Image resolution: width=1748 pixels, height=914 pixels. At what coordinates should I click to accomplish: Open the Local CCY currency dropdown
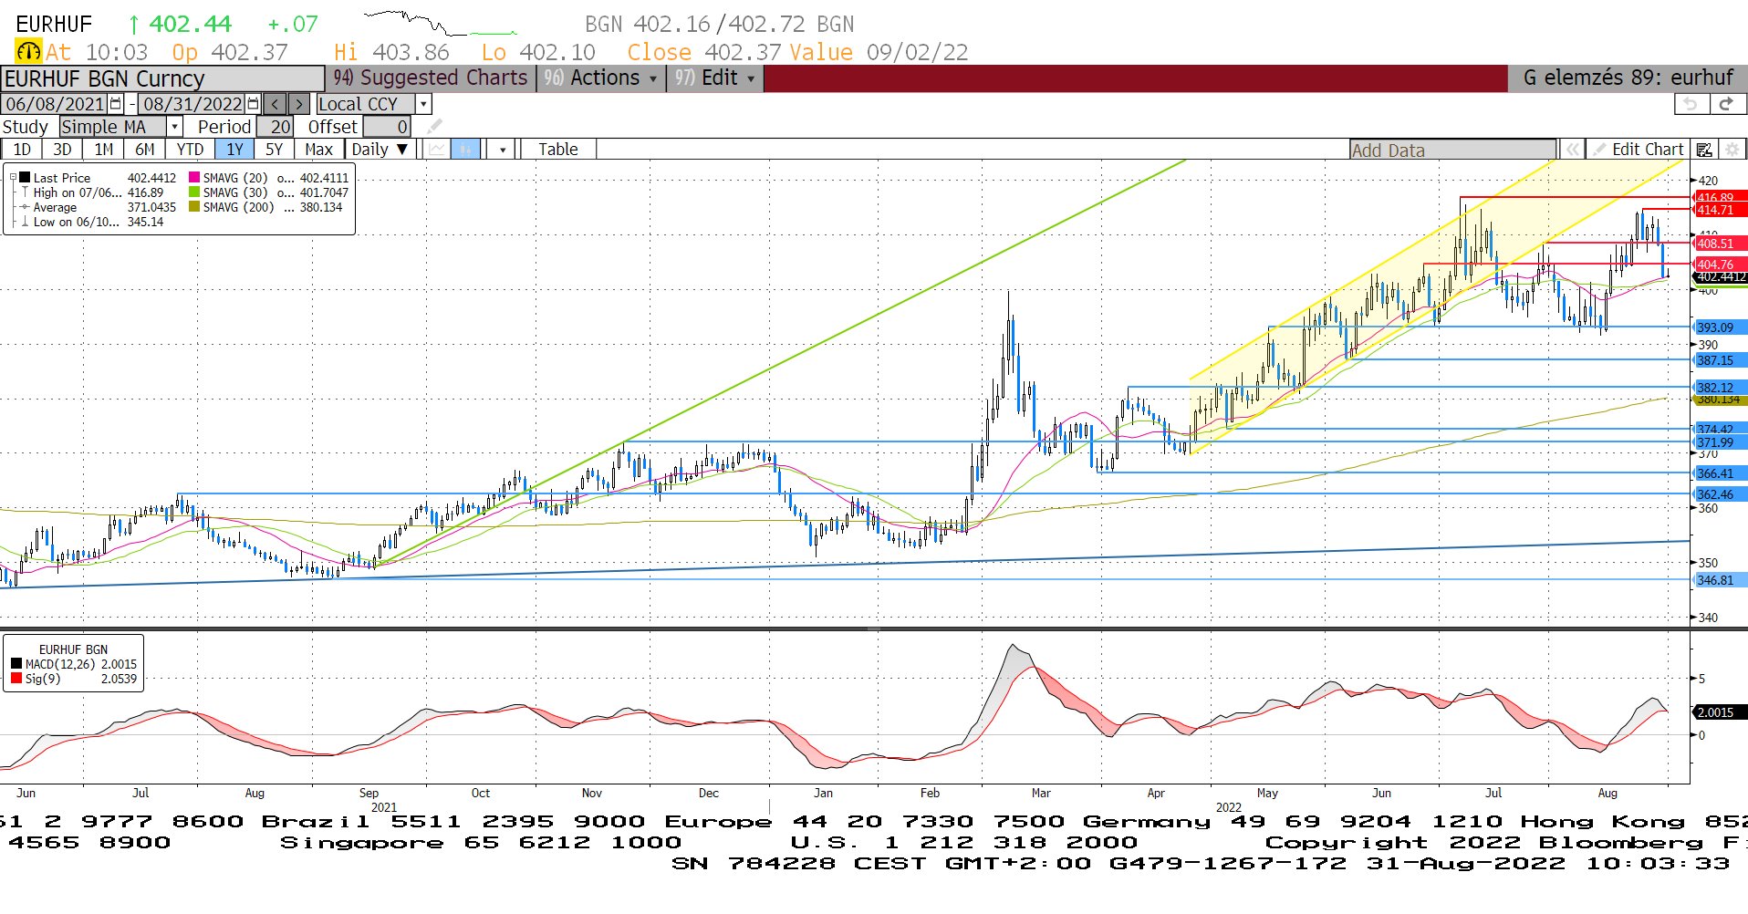[423, 104]
